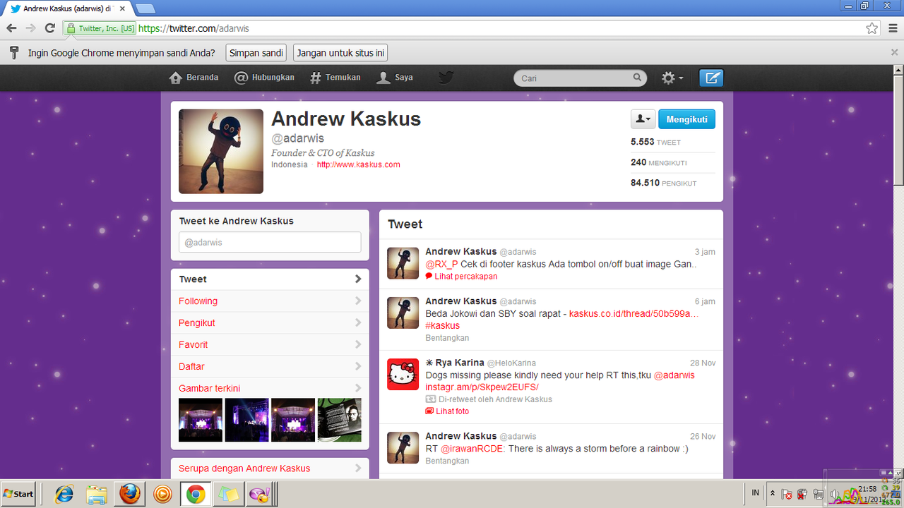Reload the Twitter page
The image size is (904, 508).
[49, 28]
